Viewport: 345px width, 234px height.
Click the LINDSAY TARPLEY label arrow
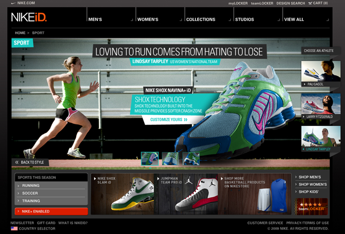[x=304, y=149]
